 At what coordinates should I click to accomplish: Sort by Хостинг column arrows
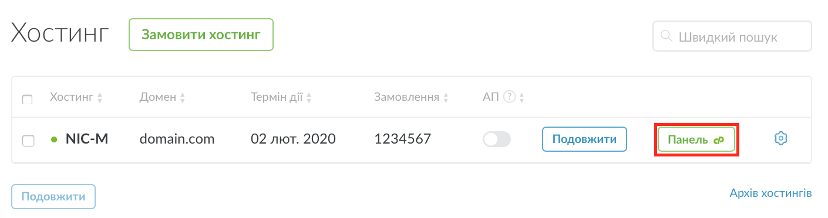[x=100, y=98]
